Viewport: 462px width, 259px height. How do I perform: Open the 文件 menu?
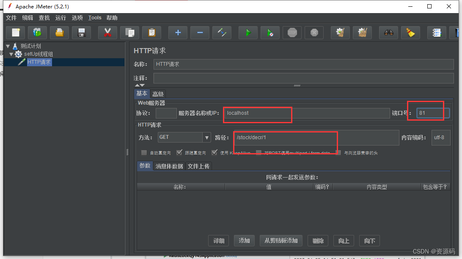[x=11, y=18]
